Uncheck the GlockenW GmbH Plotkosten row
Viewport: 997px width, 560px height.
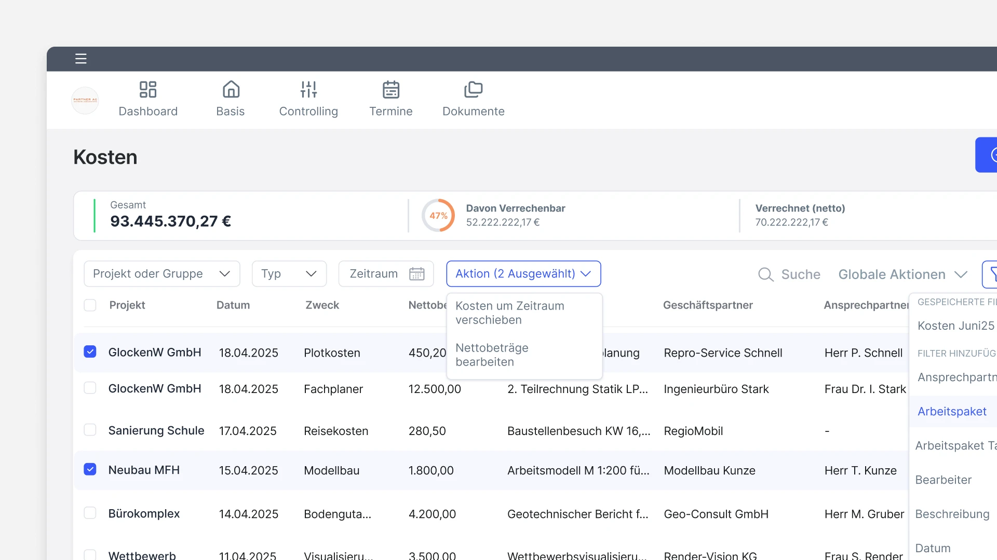click(x=90, y=352)
